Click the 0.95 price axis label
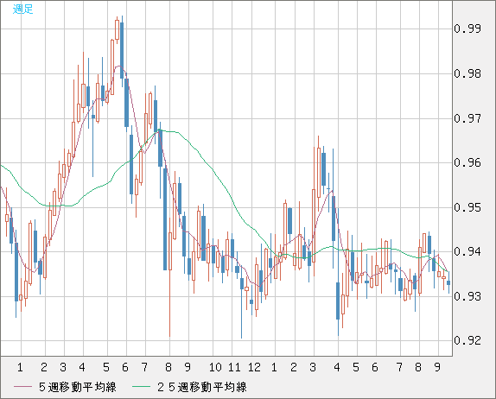Screen dimensions: 496x399 (x=467, y=208)
